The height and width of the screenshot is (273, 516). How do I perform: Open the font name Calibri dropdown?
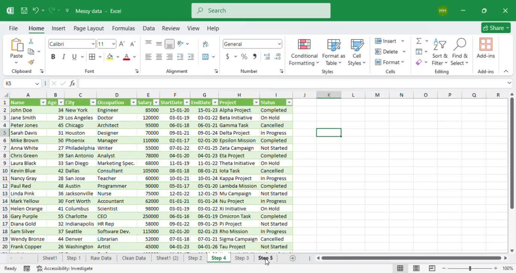(93, 44)
